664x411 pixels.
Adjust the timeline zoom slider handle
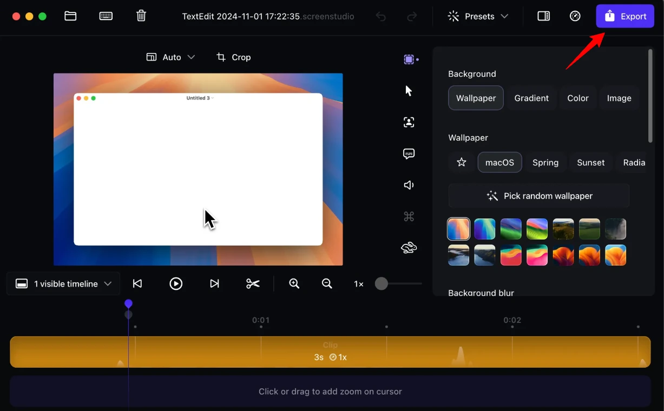(382, 283)
